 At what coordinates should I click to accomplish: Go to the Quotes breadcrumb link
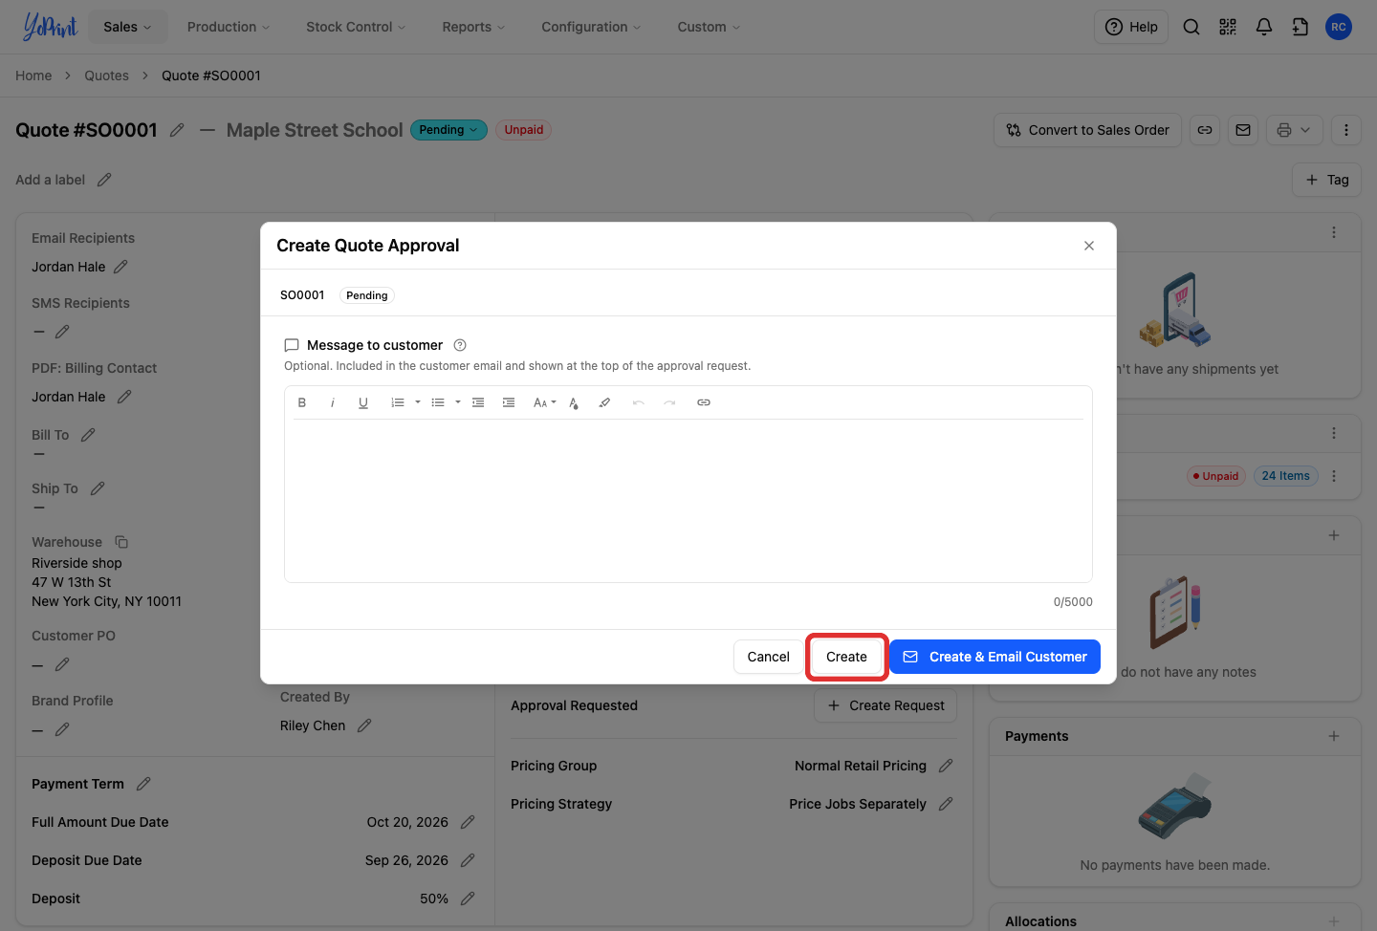[106, 76]
